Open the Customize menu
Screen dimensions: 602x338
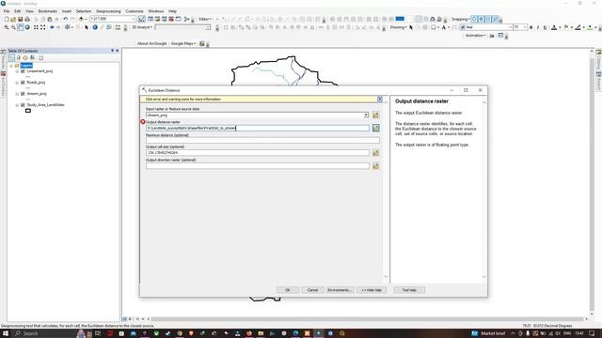coord(135,11)
